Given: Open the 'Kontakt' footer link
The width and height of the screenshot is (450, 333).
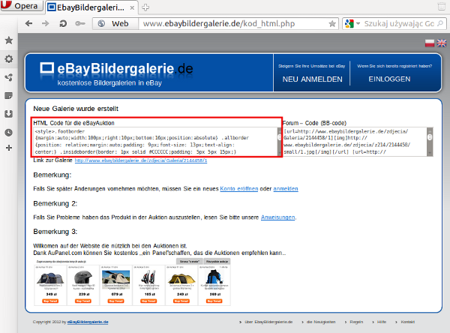Looking at the screenshot, I should [407, 322].
